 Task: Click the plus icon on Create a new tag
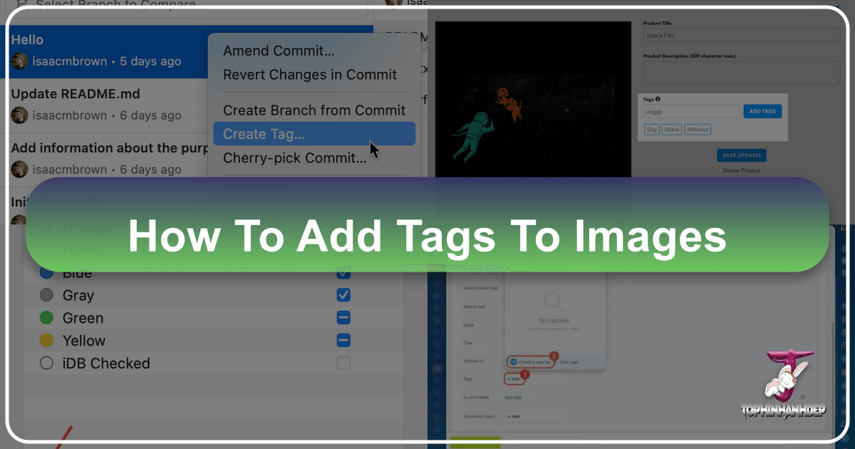tap(512, 361)
